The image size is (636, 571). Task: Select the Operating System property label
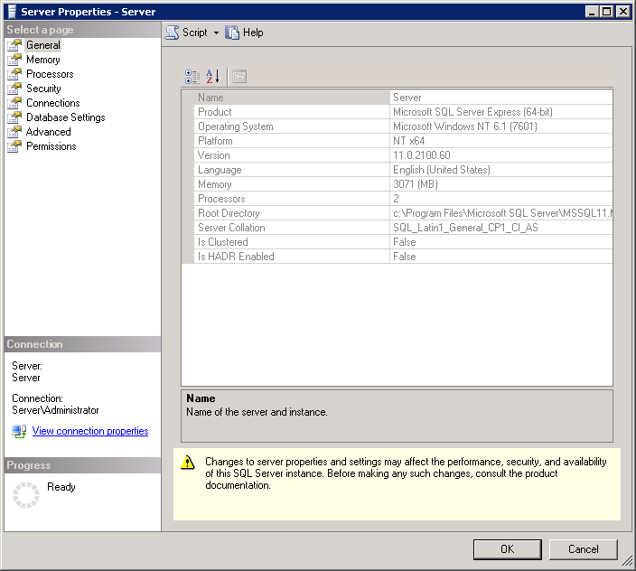(235, 126)
